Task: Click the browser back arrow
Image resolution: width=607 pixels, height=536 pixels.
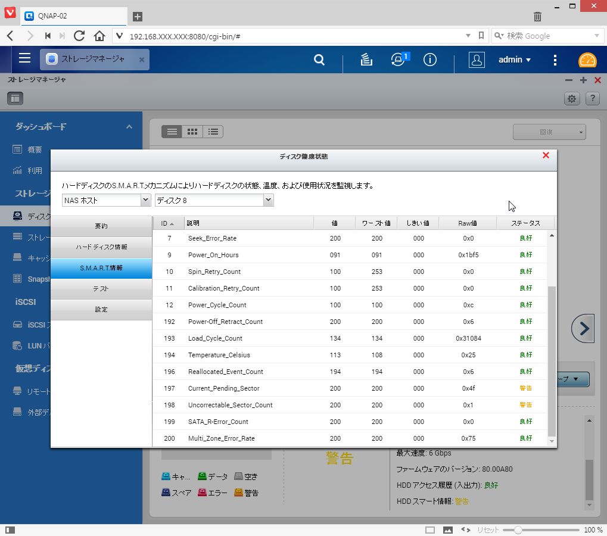Action: [x=11, y=36]
